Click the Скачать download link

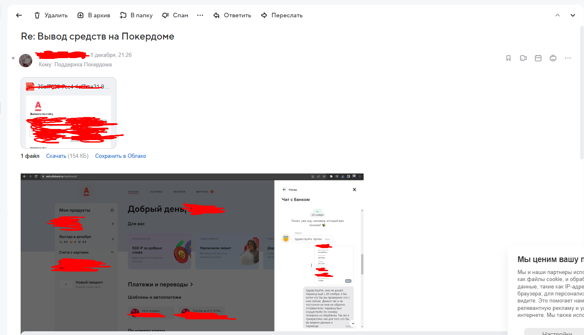coord(56,156)
